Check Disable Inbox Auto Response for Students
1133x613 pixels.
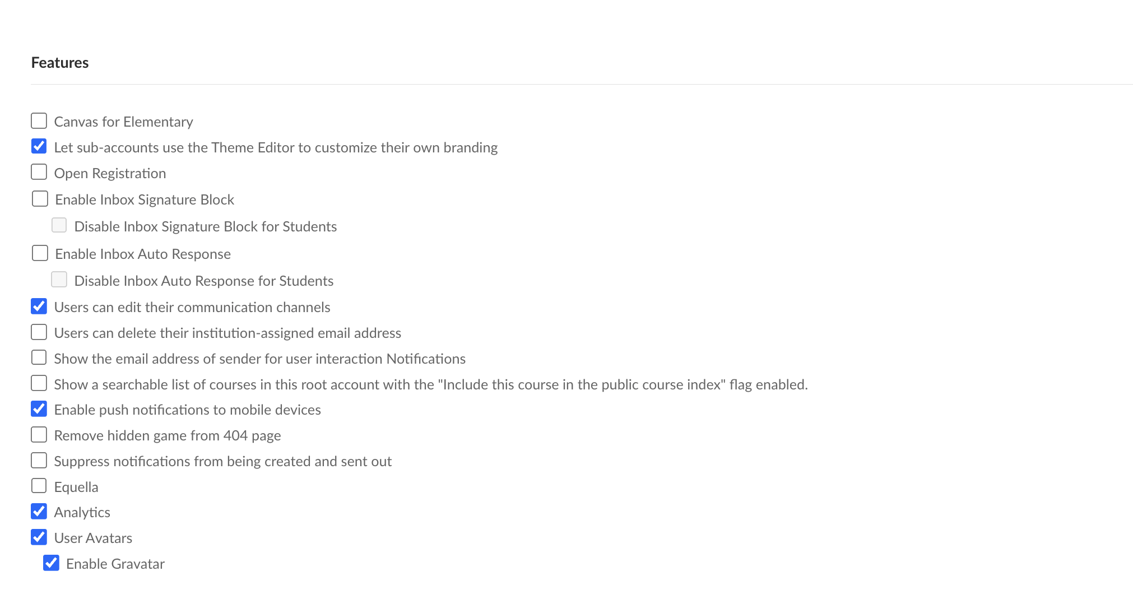click(59, 280)
